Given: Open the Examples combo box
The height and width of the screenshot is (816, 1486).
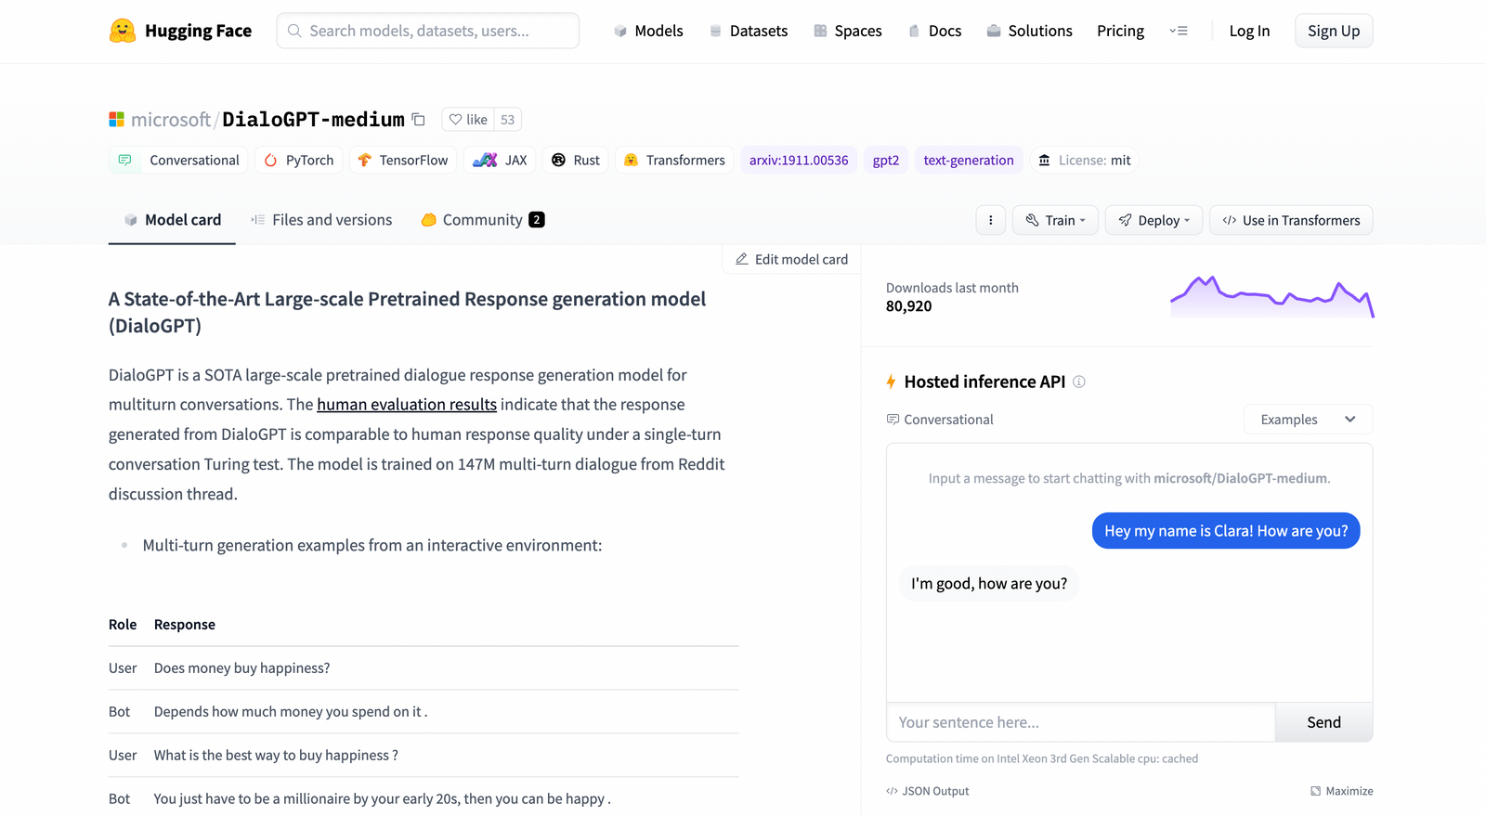Looking at the screenshot, I should 1308,420.
